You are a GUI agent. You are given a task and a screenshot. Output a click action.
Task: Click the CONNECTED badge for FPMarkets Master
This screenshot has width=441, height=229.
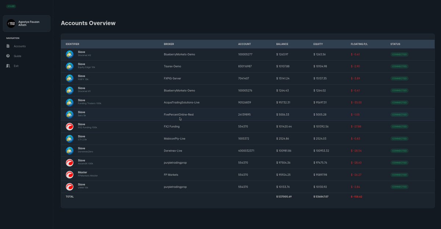[x=399, y=175]
